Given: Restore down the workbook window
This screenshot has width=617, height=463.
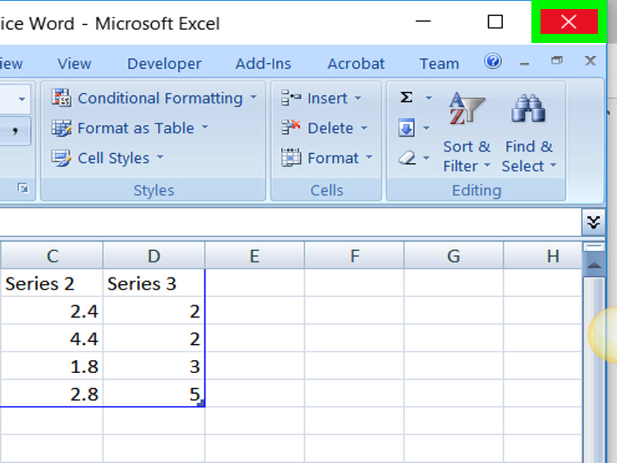Looking at the screenshot, I should 557,60.
